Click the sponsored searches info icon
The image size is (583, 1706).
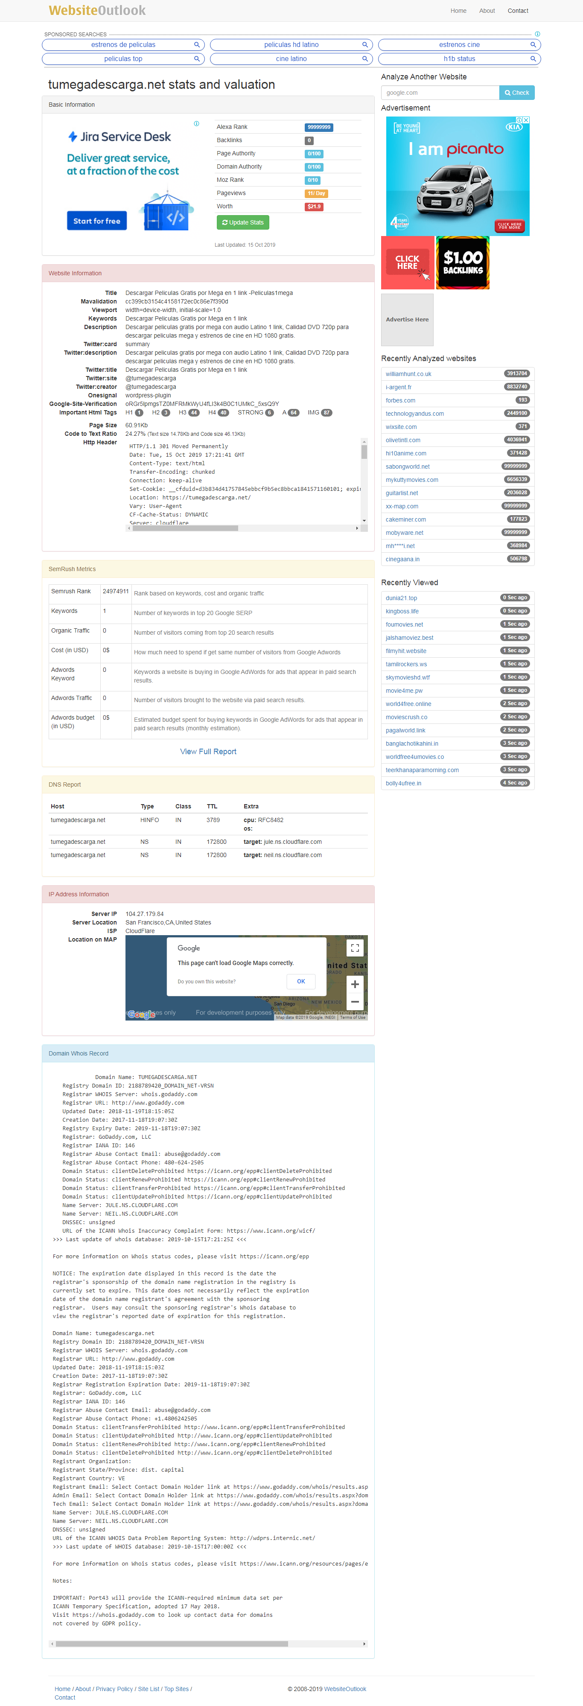537,34
